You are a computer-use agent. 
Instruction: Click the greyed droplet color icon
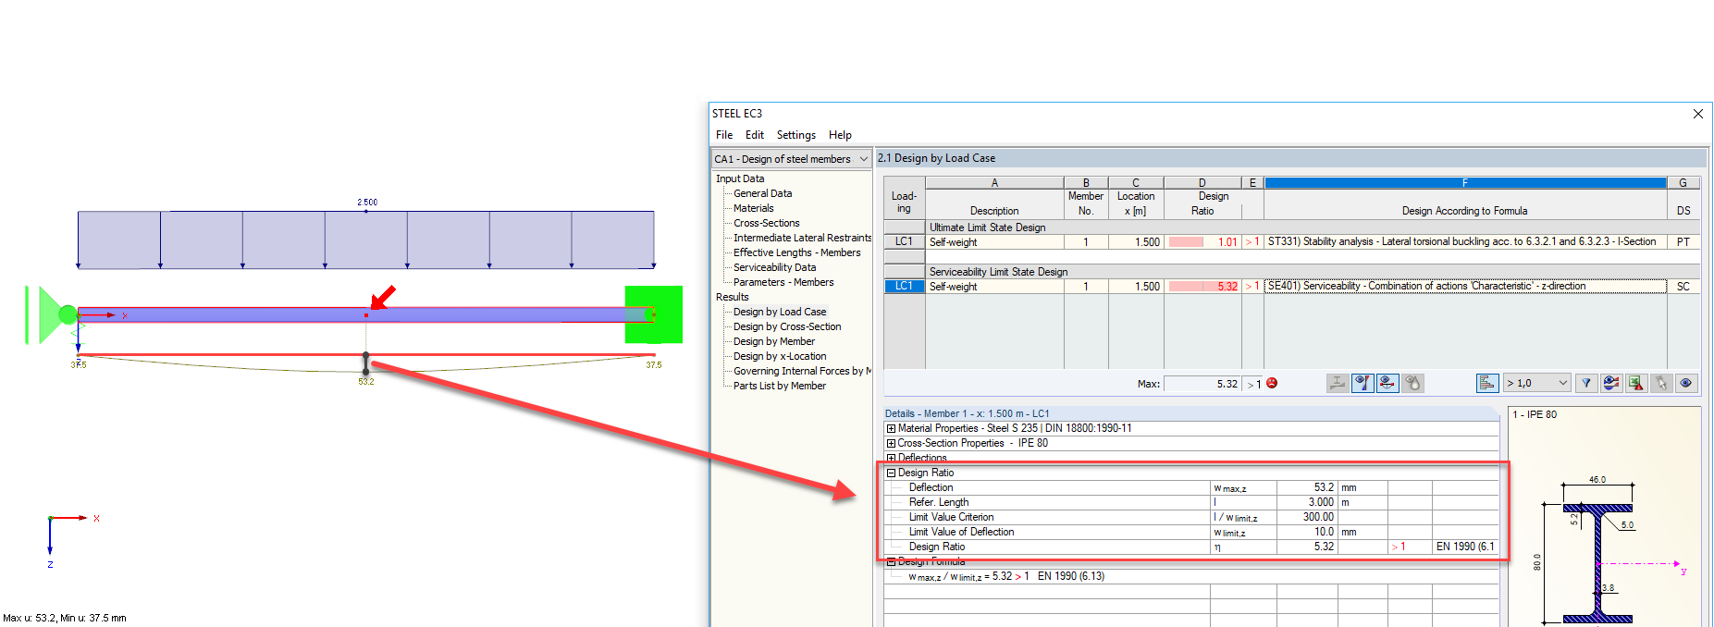1412,383
